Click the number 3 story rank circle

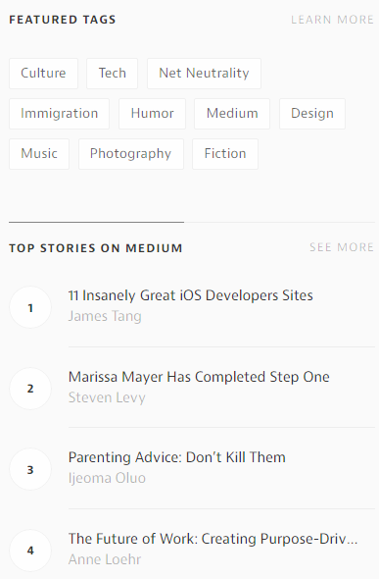[x=30, y=469]
